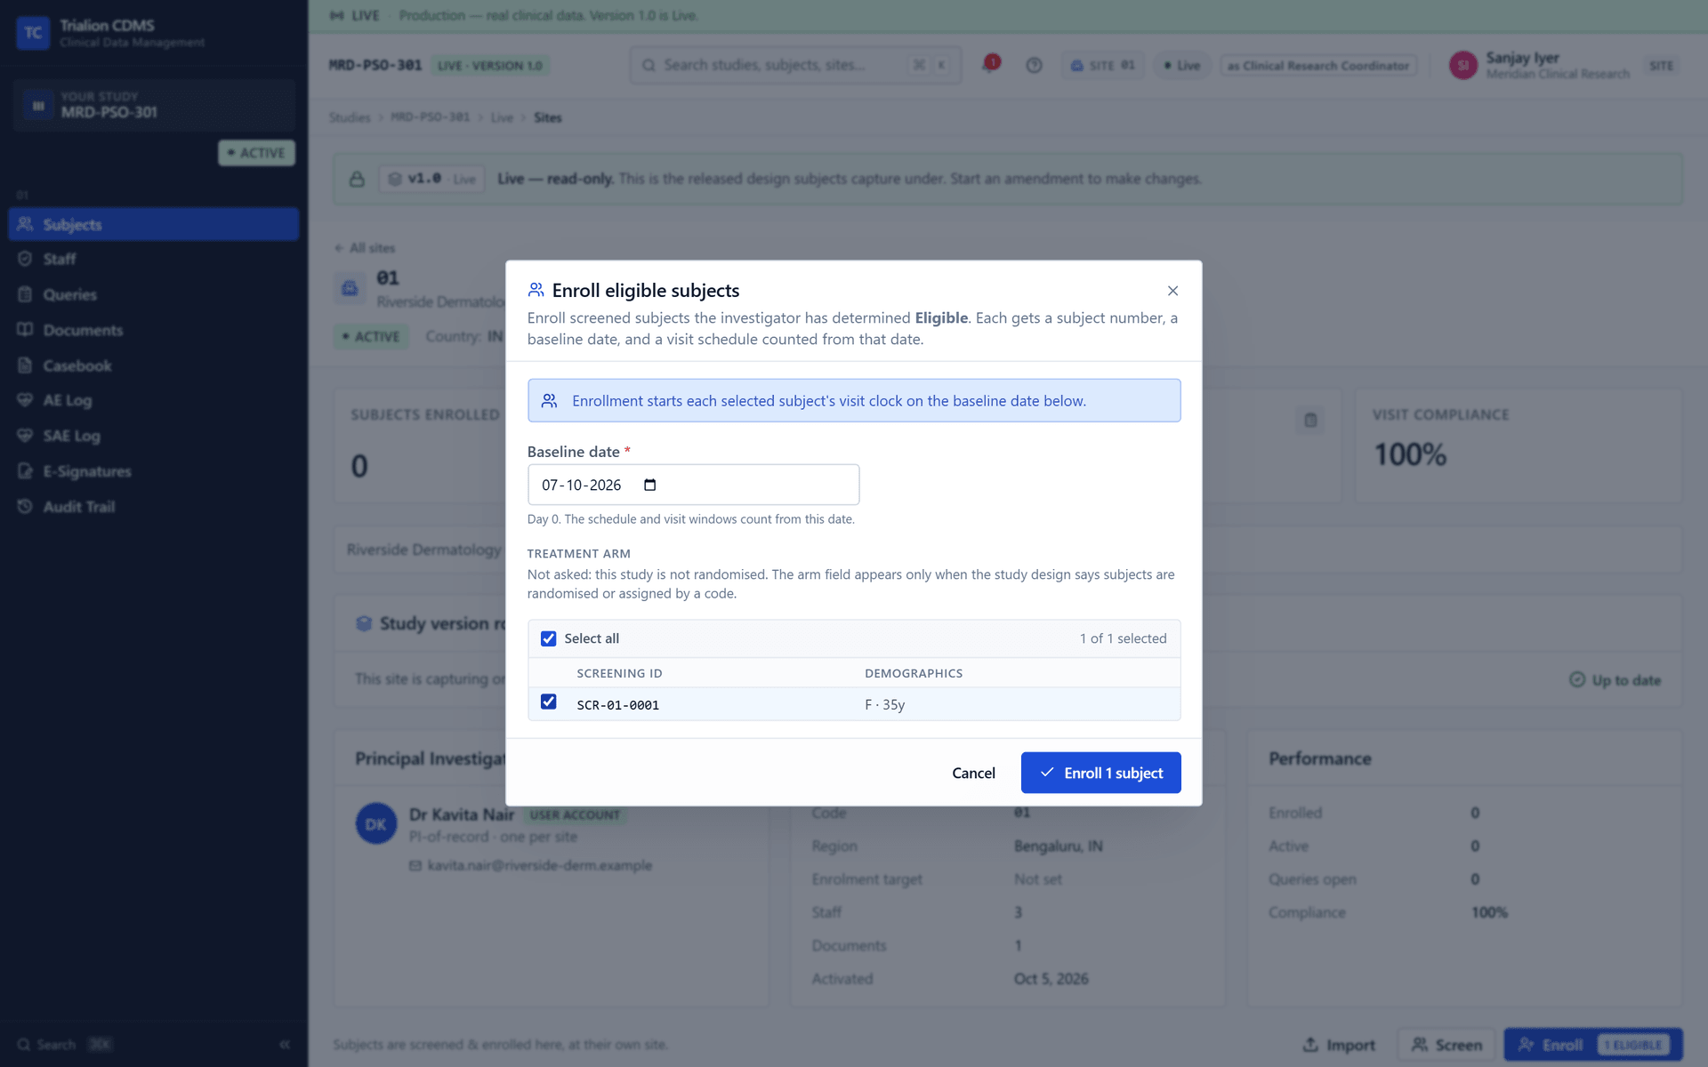1708x1067 pixels.
Task: Open E-Signatures in the sidebar
Action: 153,471
